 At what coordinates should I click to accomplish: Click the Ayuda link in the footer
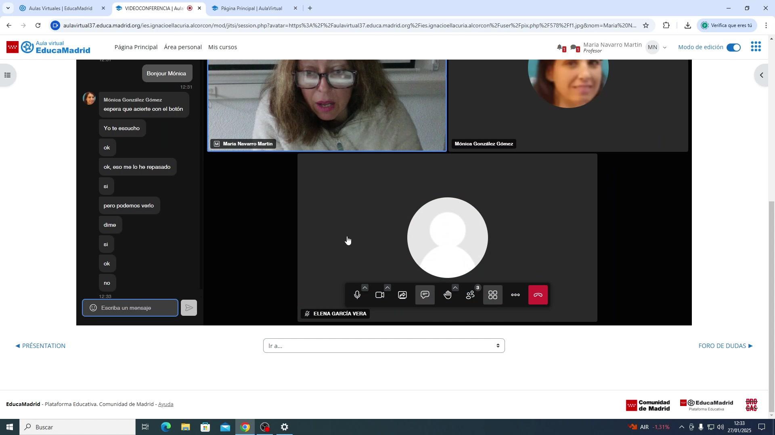click(165, 404)
